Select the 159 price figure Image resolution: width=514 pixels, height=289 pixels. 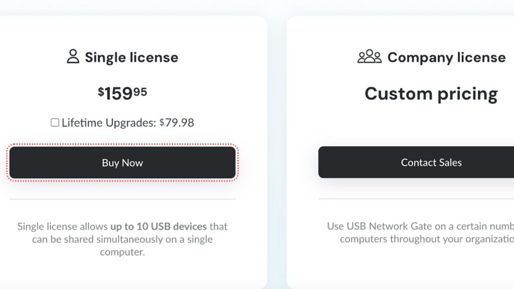(118, 94)
